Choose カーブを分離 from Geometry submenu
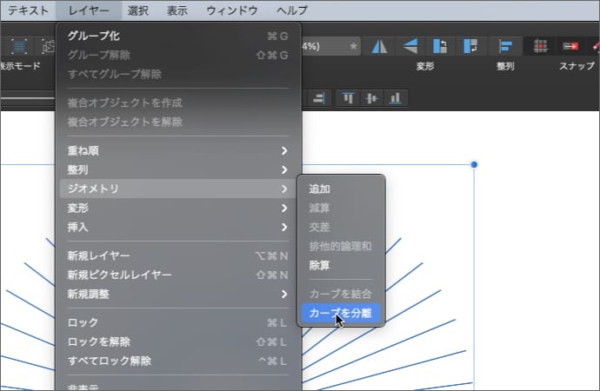The width and height of the screenshot is (600, 391). pyautogui.click(x=340, y=313)
